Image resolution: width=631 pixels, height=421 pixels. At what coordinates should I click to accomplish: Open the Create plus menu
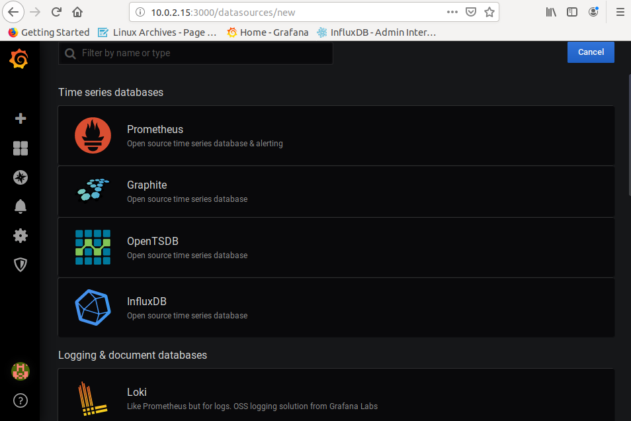point(21,118)
